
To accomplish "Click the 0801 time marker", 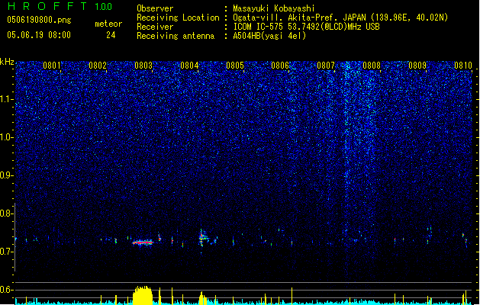I will click(x=52, y=66).
